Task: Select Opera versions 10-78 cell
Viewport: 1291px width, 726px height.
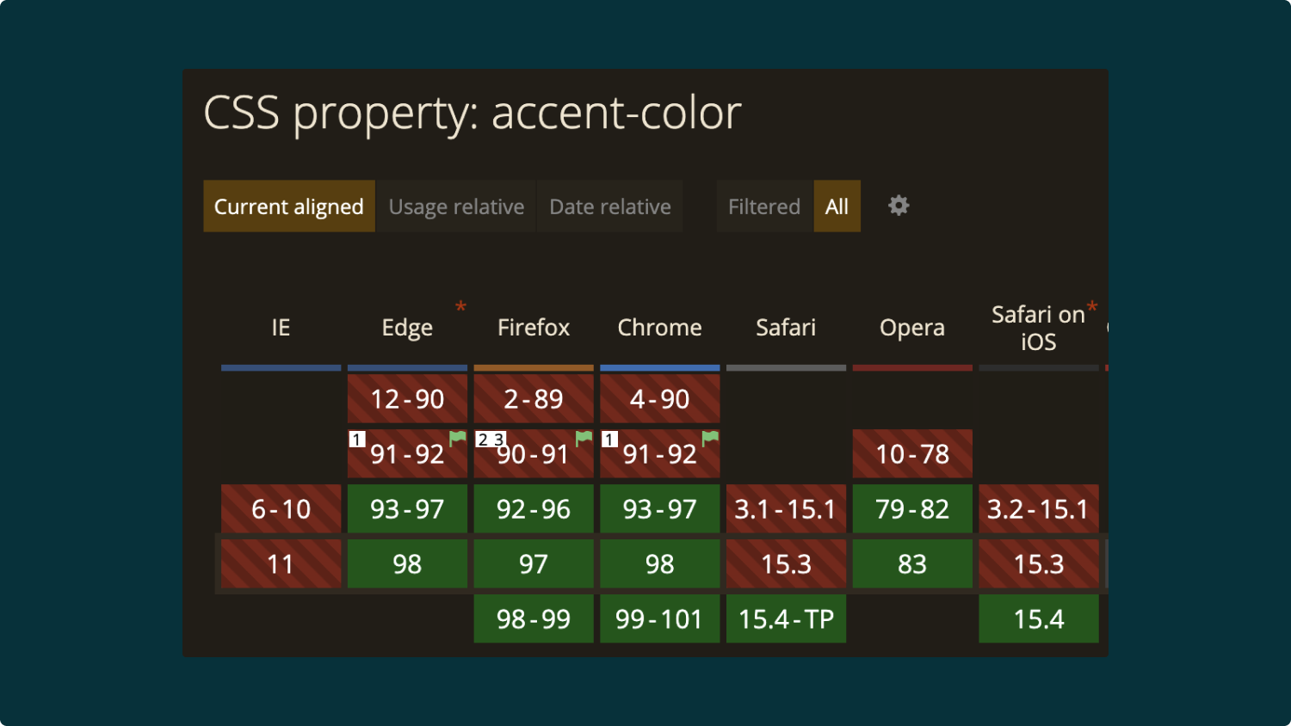Action: click(912, 454)
